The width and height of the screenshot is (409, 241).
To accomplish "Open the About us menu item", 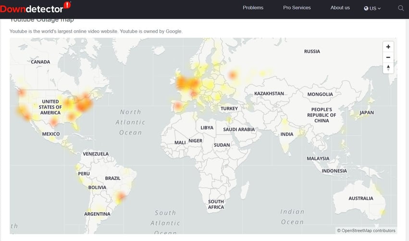I will coord(340,8).
